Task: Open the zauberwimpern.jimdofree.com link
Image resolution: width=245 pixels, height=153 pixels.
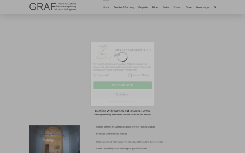Action: [128, 149]
